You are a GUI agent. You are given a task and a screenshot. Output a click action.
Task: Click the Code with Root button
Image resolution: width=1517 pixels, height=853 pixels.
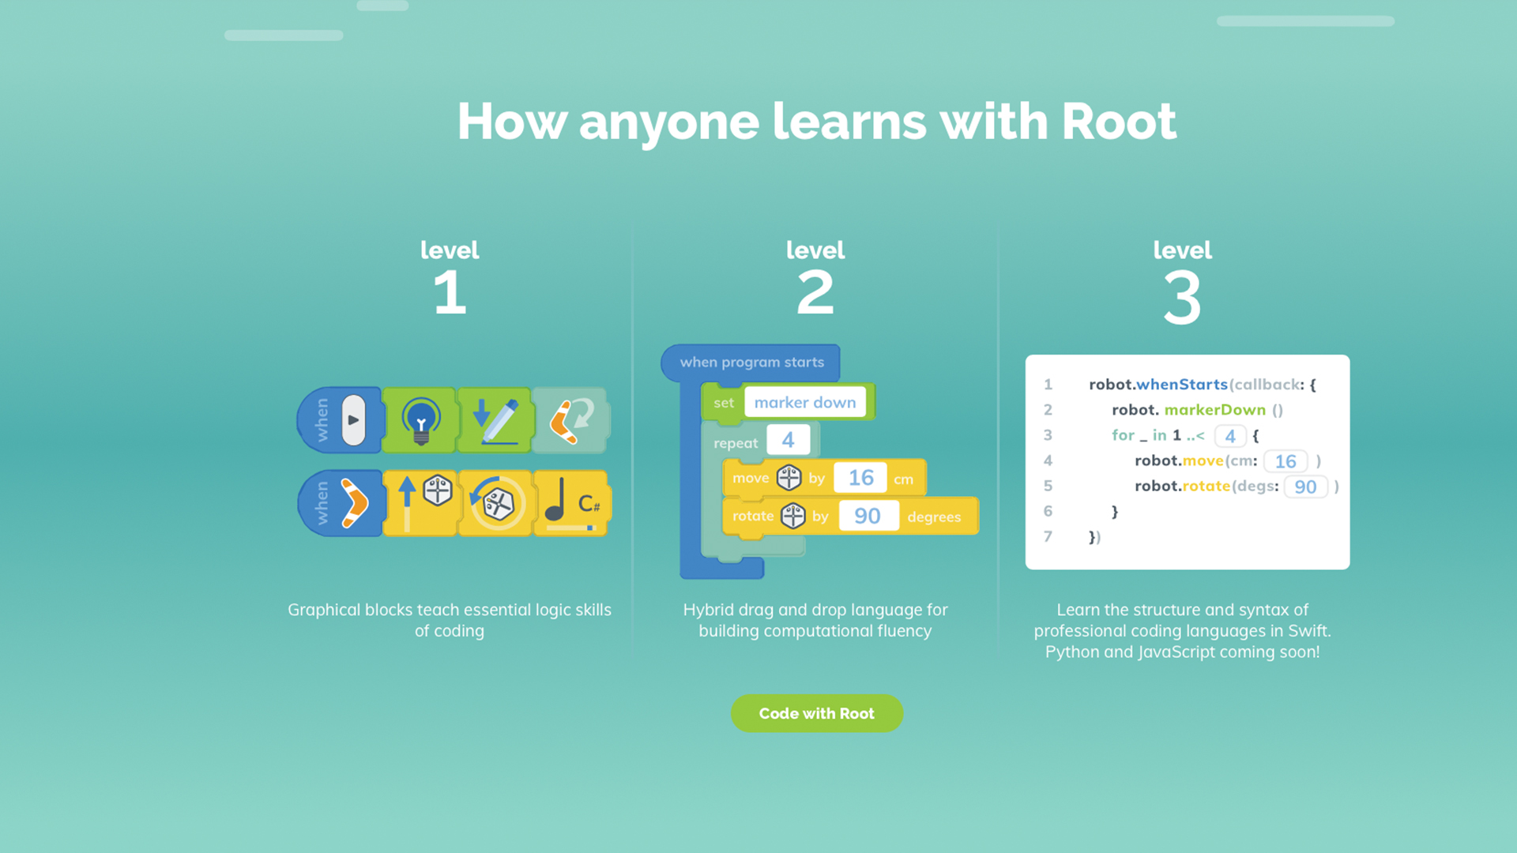coord(816,713)
